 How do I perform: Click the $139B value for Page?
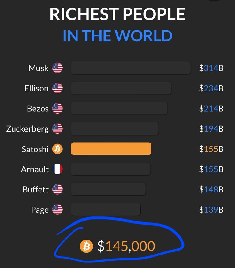[211, 209]
